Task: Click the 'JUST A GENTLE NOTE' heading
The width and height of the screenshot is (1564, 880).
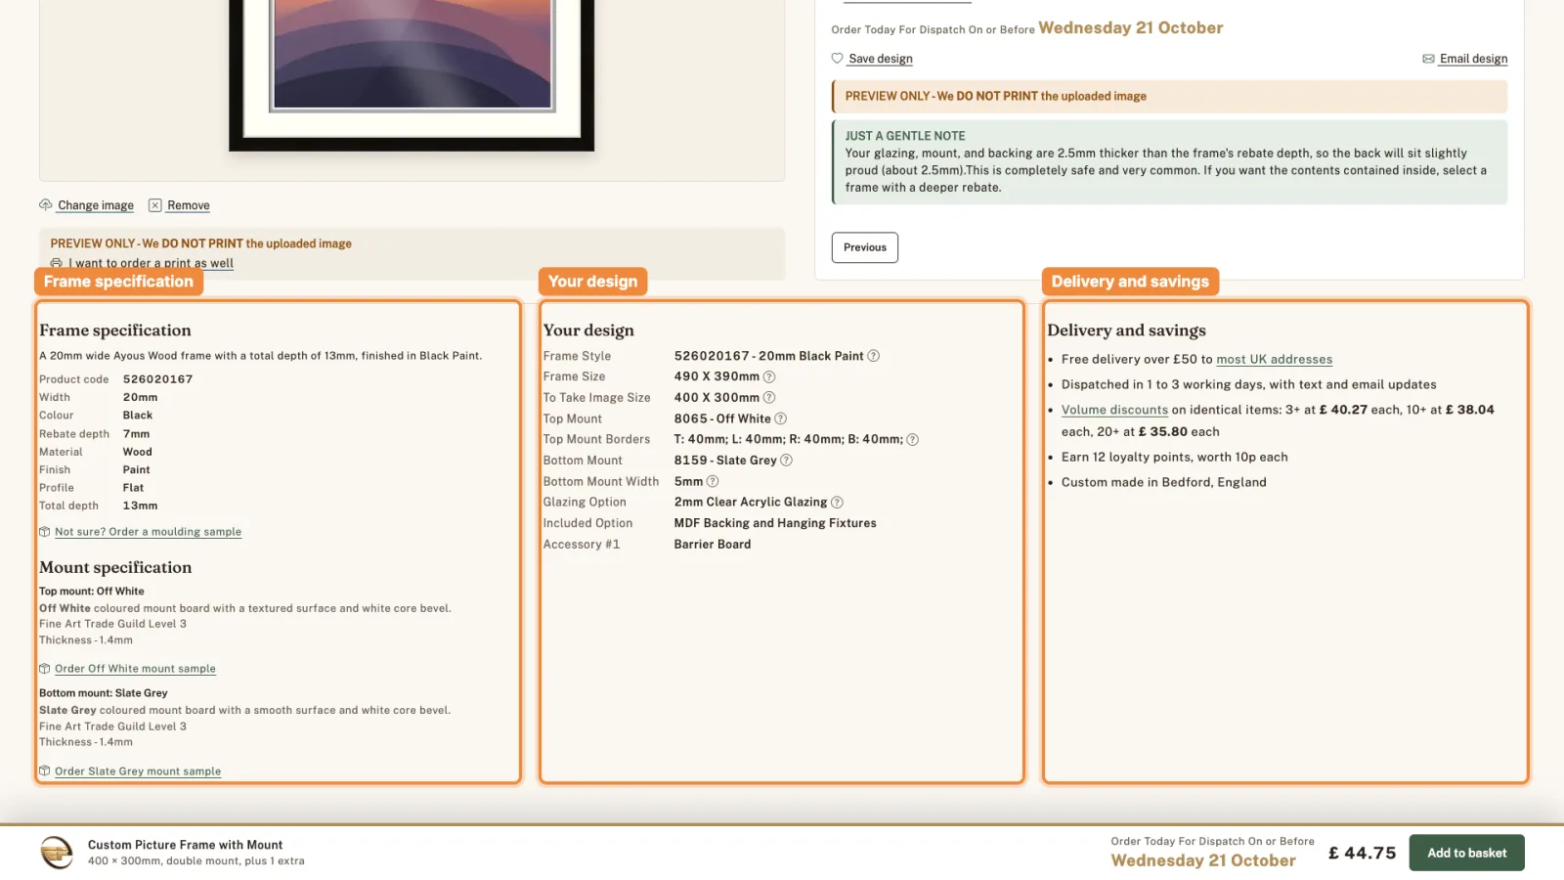Action: (x=905, y=136)
